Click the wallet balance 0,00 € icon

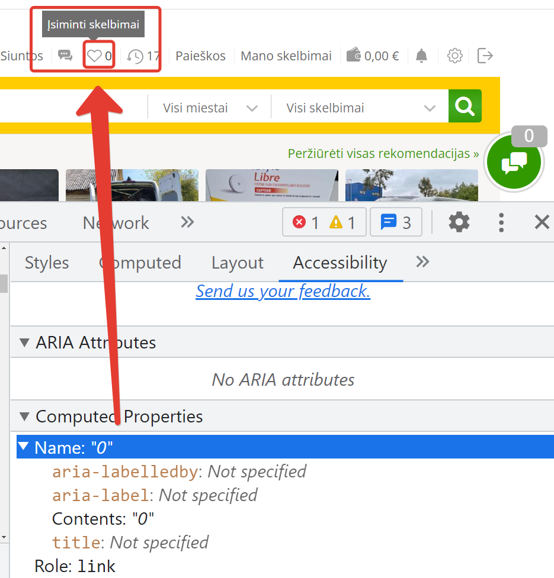(353, 54)
